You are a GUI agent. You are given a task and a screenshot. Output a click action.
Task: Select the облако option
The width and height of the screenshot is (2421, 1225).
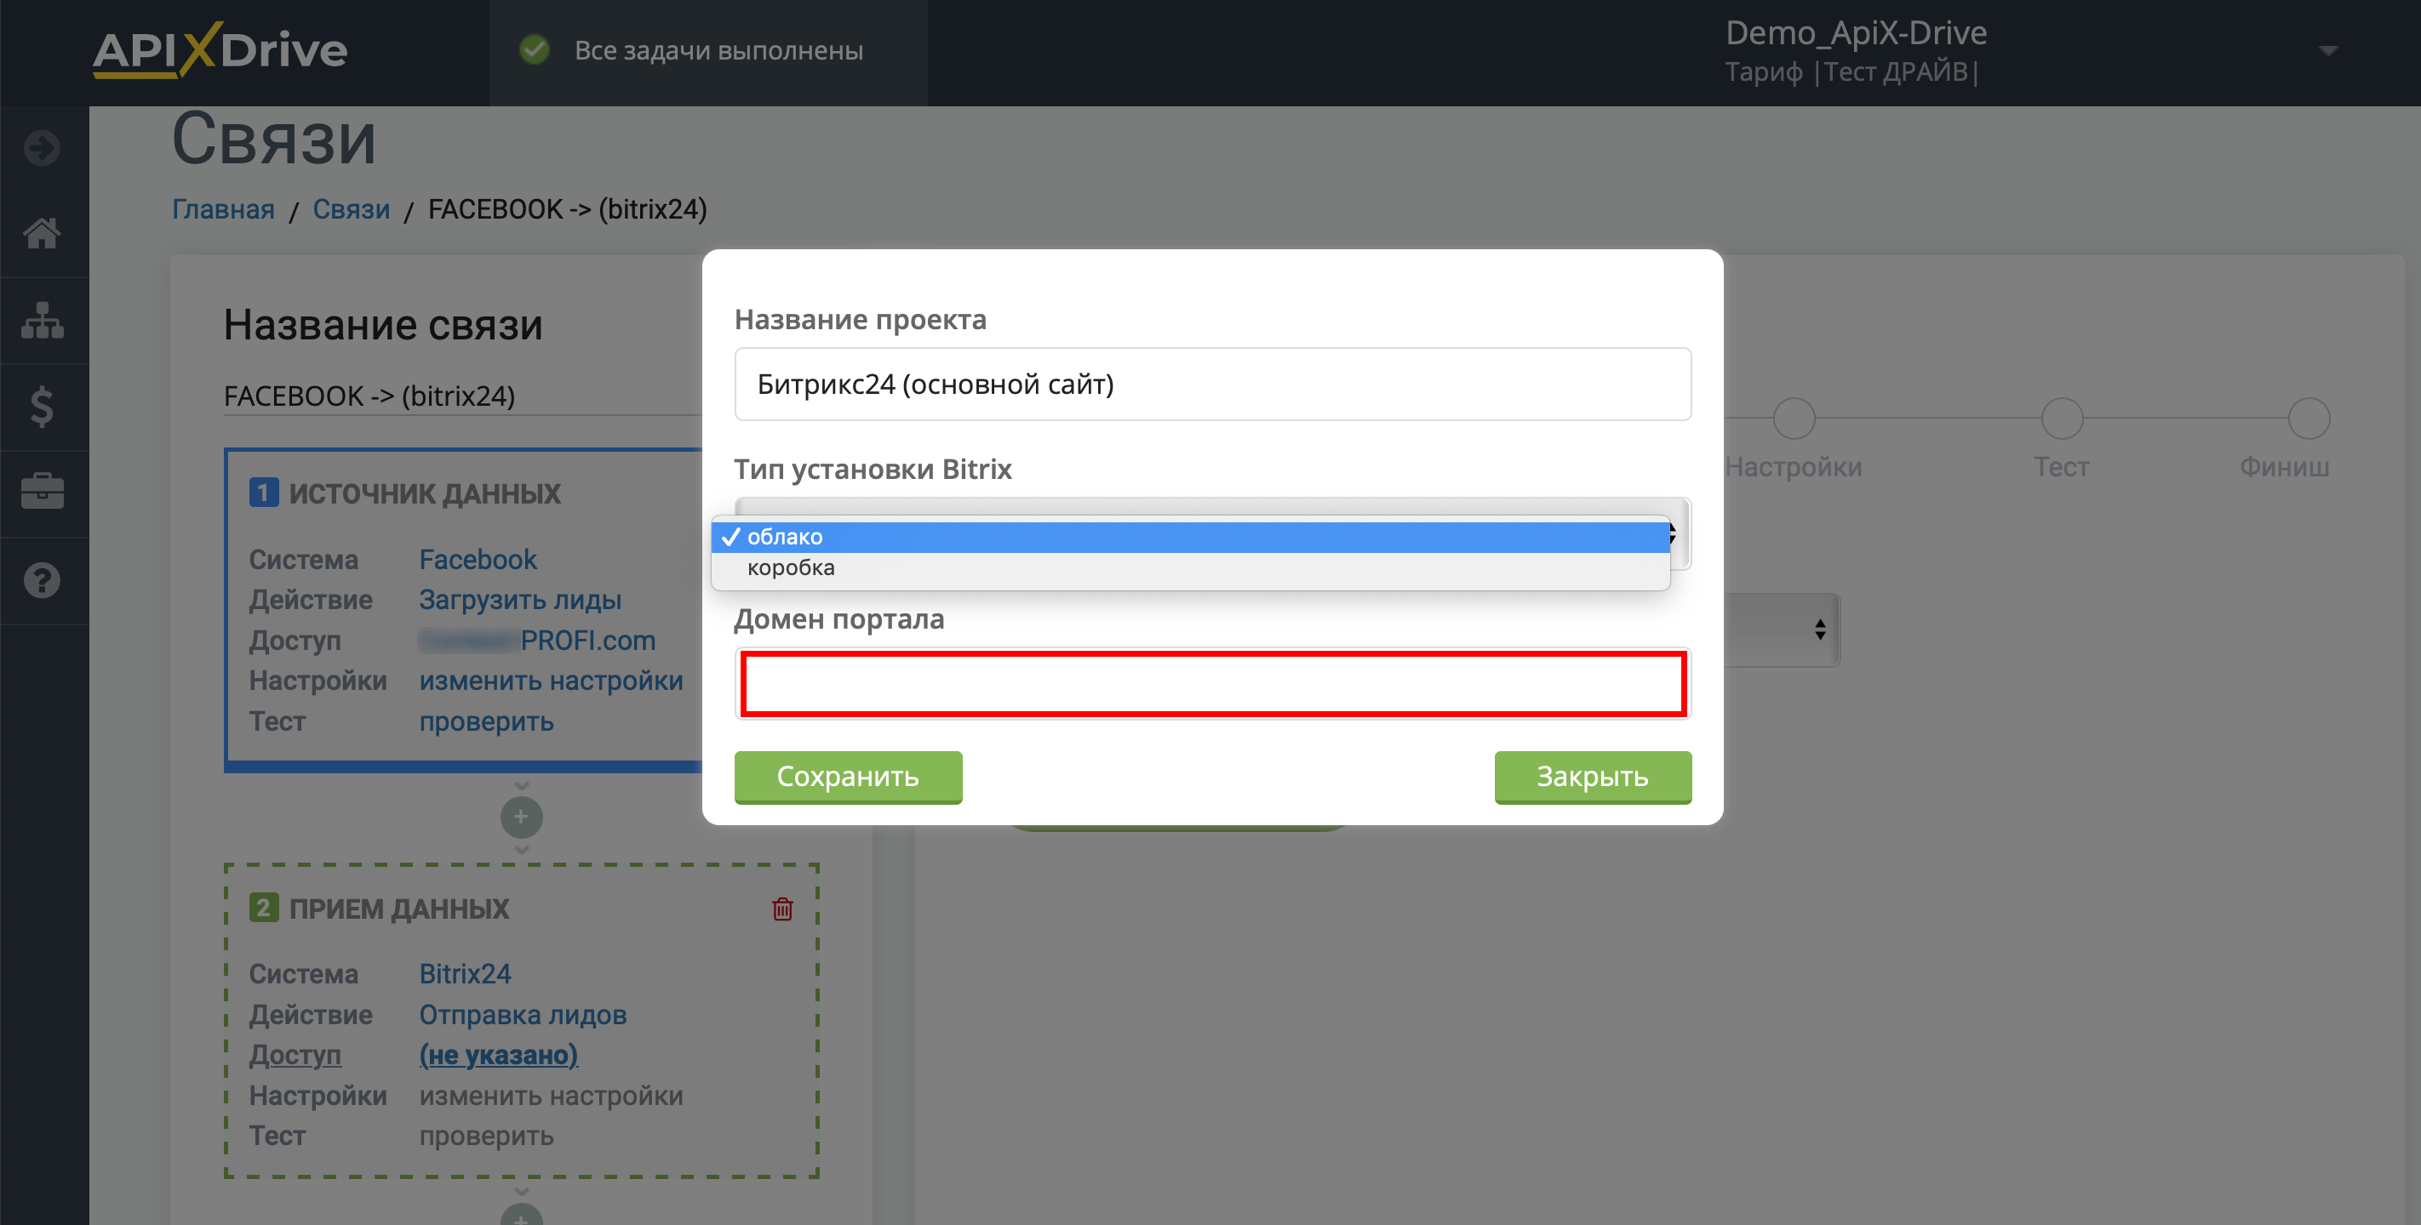click(x=1190, y=537)
